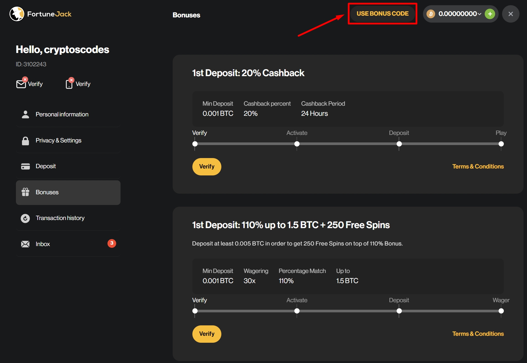Click the Privacy & Settings lock icon

point(25,141)
